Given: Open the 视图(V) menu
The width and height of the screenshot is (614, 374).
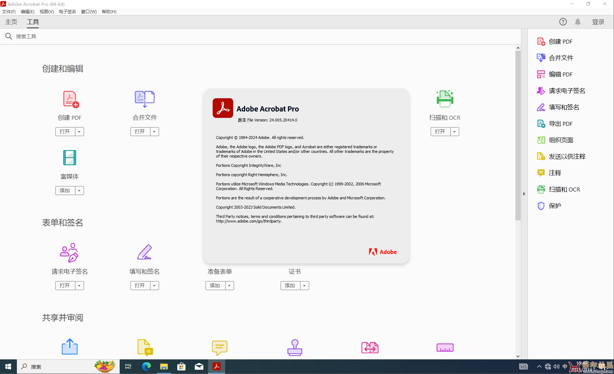Looking at the screenshot, I should [x=46, y=11].
